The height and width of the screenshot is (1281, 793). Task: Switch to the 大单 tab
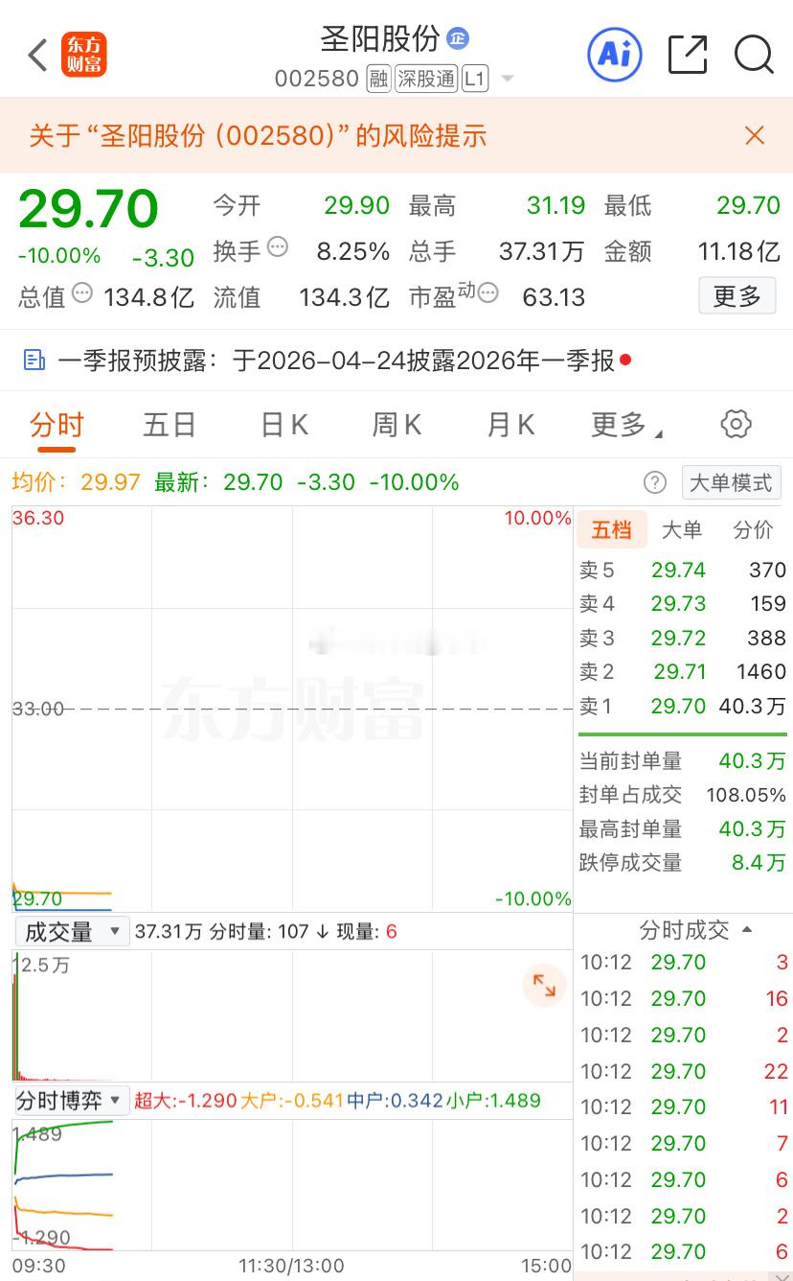tap(682, 529)
